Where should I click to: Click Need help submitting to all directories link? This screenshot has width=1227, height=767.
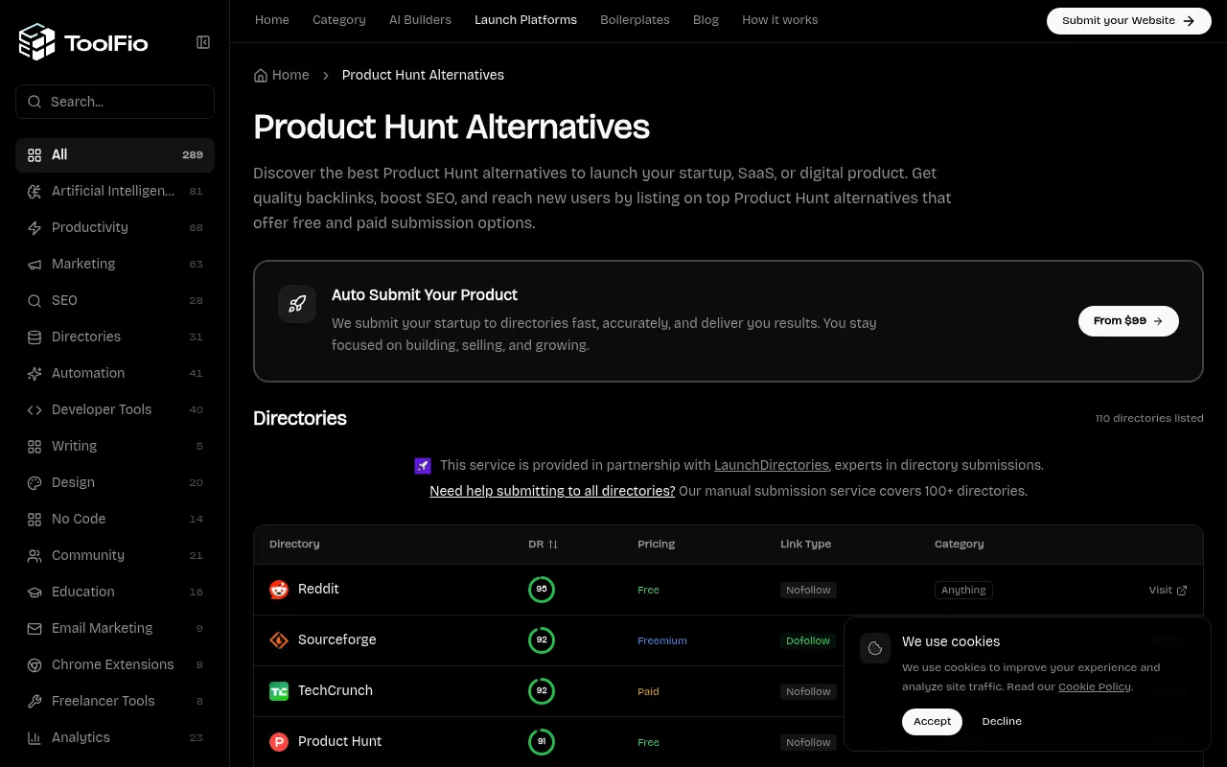point(552,491)
